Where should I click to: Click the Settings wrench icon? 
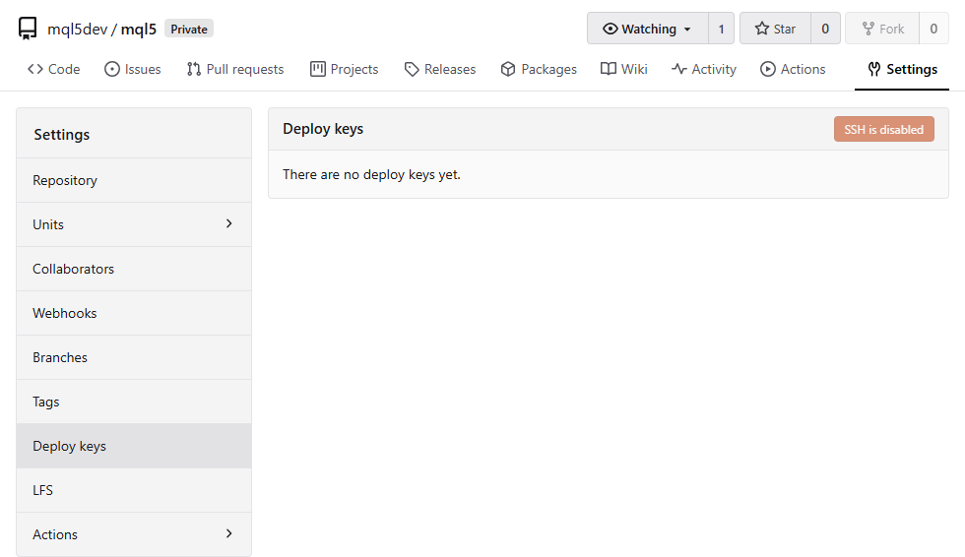874,69
